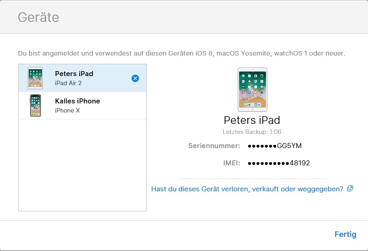Open the 'Hast du dieses Gerät verloren' link
Viewport: 368px width, 251px height.
[x=247, y=189]
